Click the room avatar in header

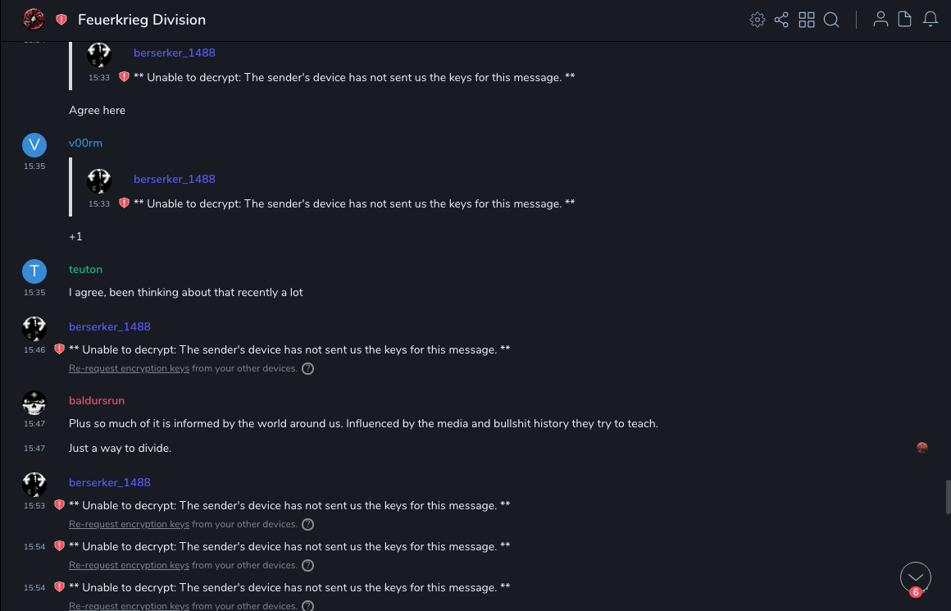pos(34,19)
